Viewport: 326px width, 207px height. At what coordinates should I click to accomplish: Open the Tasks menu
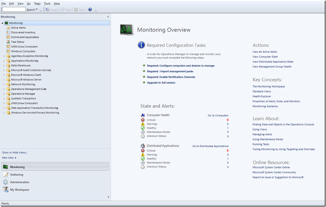(37, 4)
